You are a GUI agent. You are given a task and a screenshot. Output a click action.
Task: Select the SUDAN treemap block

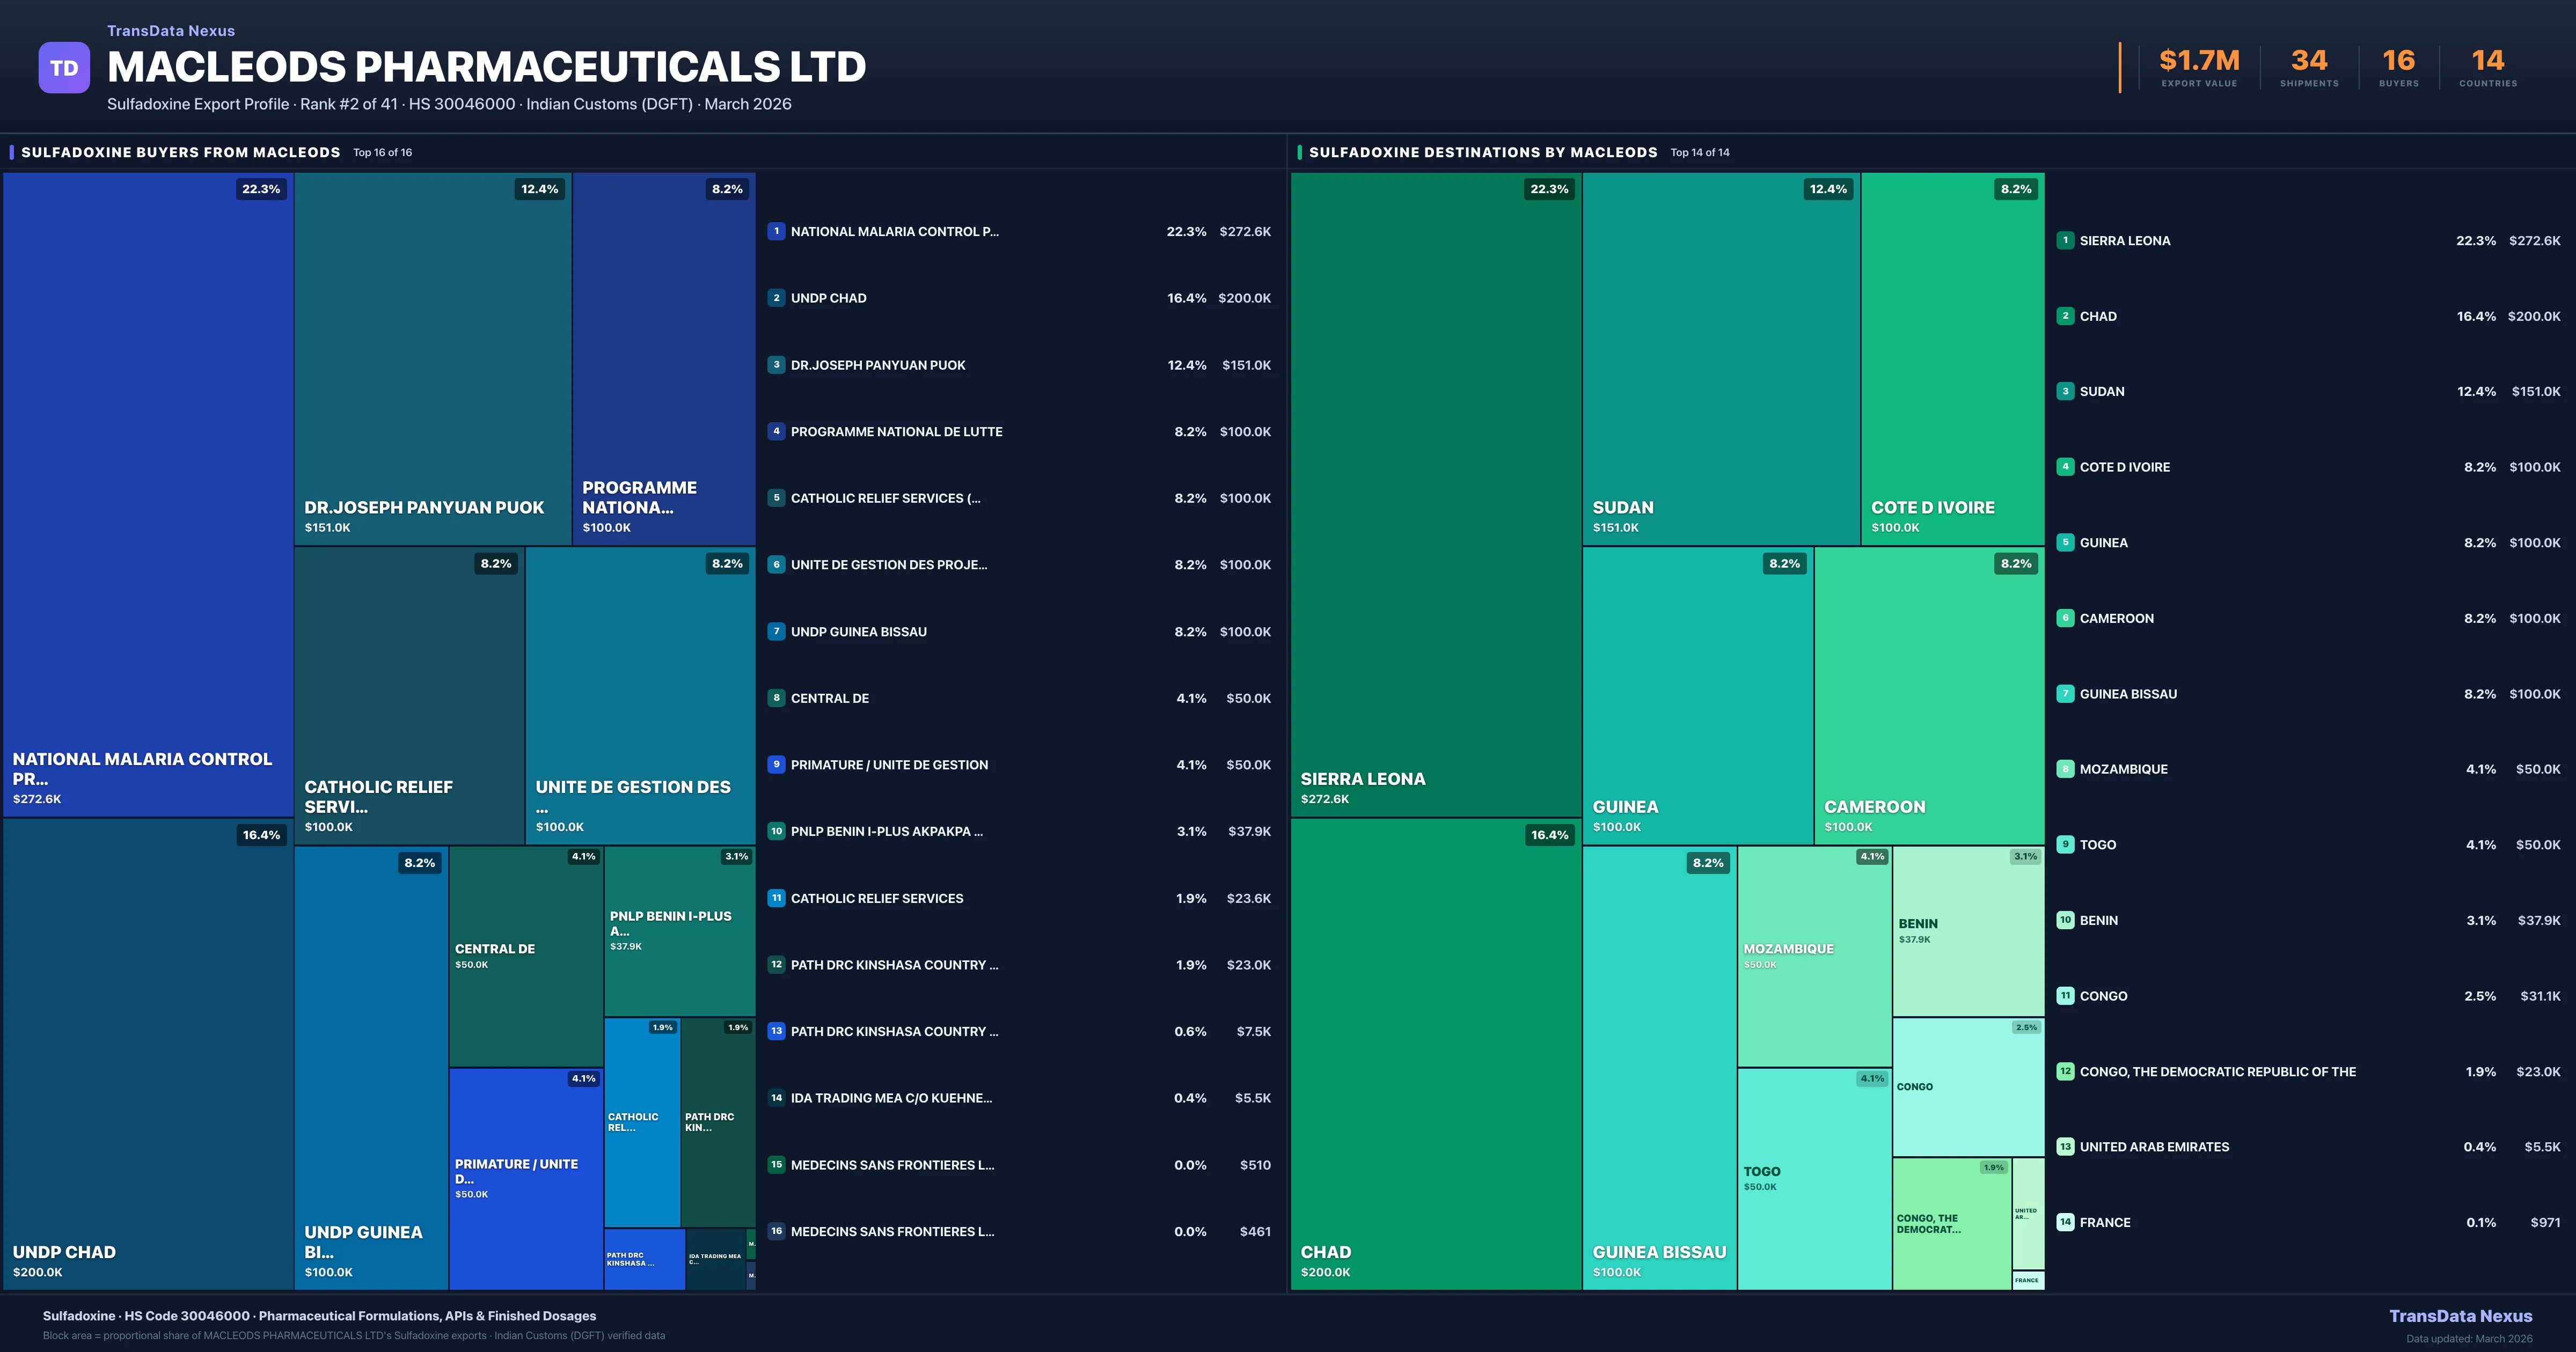point(1720,360)
